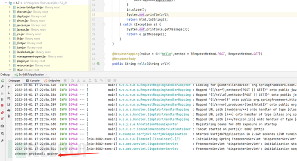
Task: Click Show Execution Point icon
Action: [65, 81]
